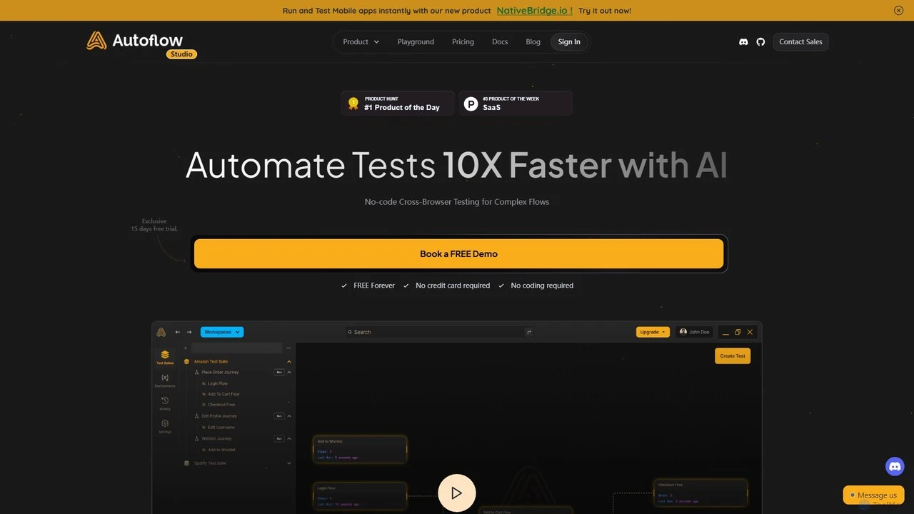Navigate to the Blog
The image size is (914, 514).
pyautogui.click(x=533, y=42)
